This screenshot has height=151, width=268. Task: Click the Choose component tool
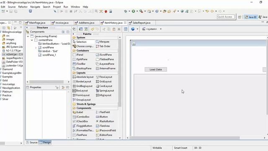point(83,46)
